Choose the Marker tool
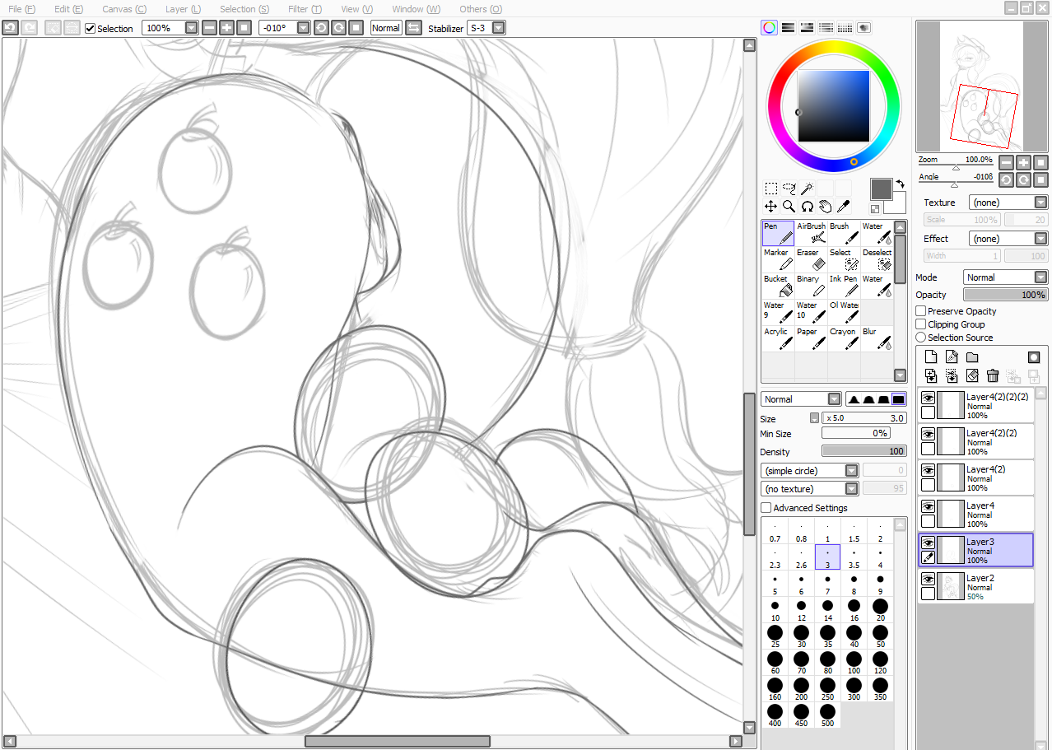 tap(778, 260)
